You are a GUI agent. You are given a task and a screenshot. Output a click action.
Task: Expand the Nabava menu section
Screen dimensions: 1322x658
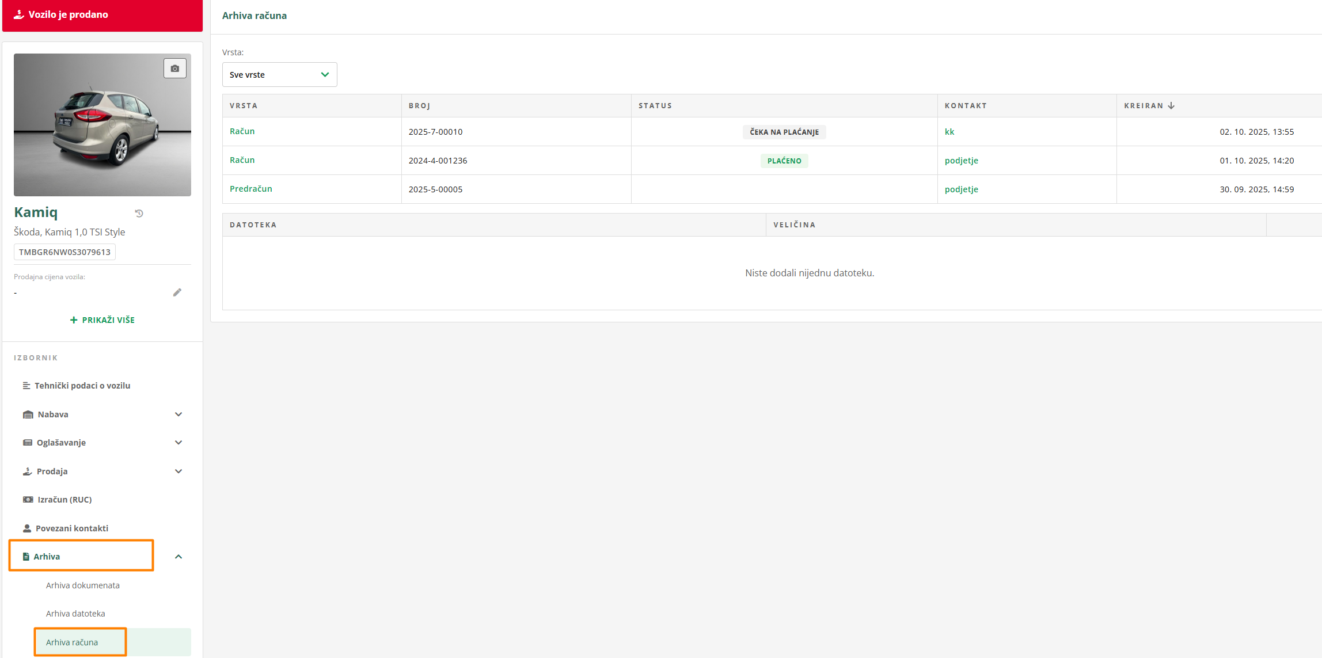point(178,414)
